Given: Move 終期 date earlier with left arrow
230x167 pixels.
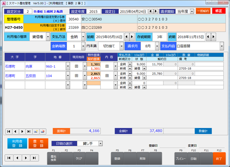Looking at the screenshot, I should 208,37.
